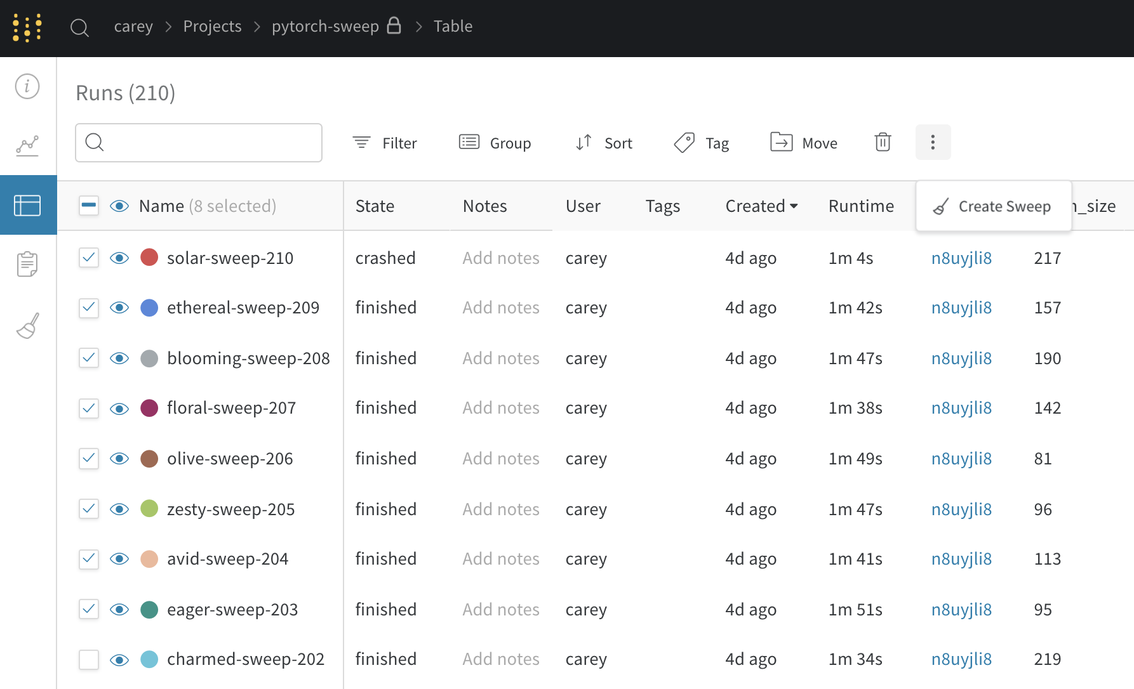The width and height of the screenshot is (1134, 689).
Task: Check the charmed-sweep-202 run checkbox
Action: (89, 659)
